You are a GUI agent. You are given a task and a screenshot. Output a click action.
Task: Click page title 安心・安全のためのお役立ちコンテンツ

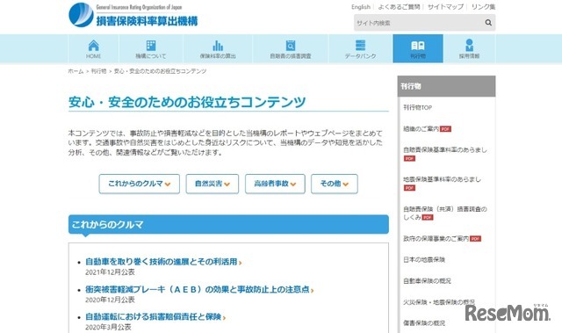187,102
